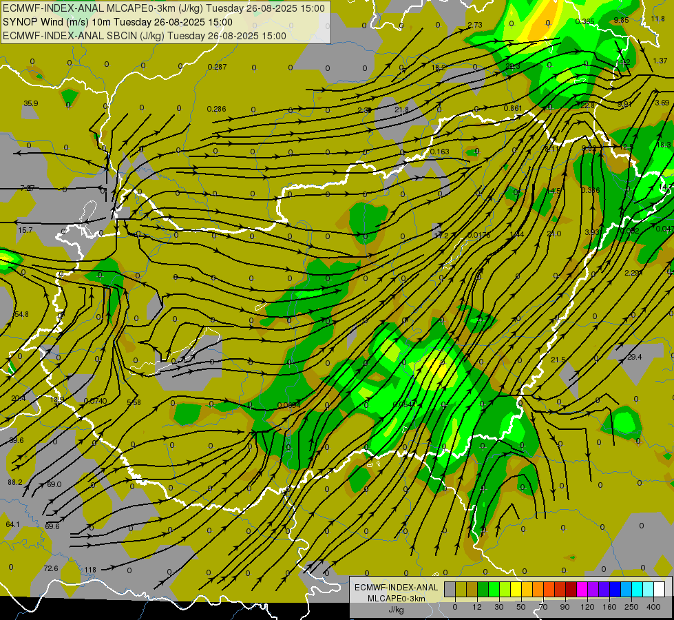Click the '3.69' data value
The width and height of the screenshot is (674, 620).
tap(662, 103)
